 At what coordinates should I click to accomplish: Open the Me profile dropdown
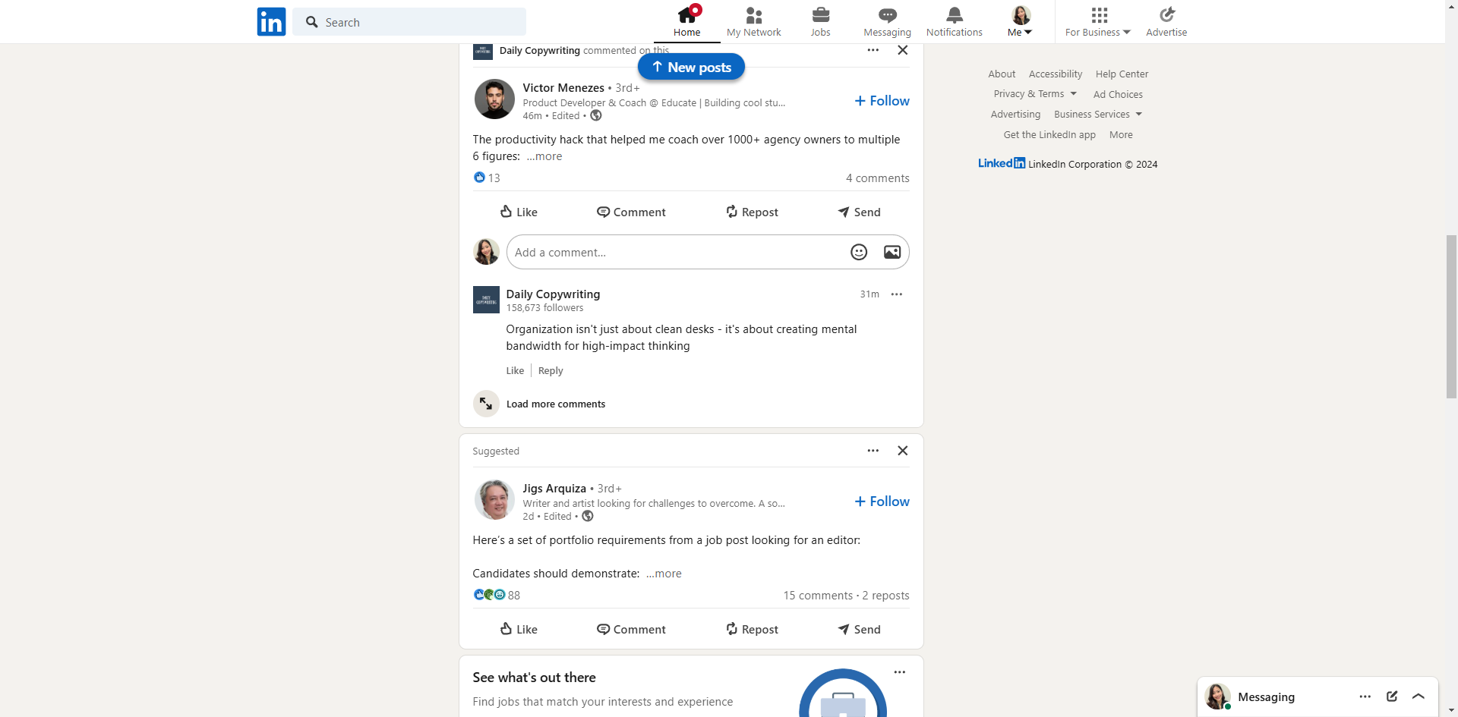(1020, 22)
